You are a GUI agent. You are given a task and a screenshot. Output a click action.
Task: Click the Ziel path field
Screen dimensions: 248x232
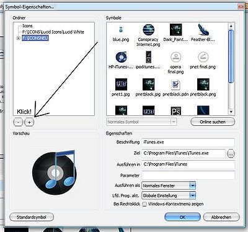[184, 153]
